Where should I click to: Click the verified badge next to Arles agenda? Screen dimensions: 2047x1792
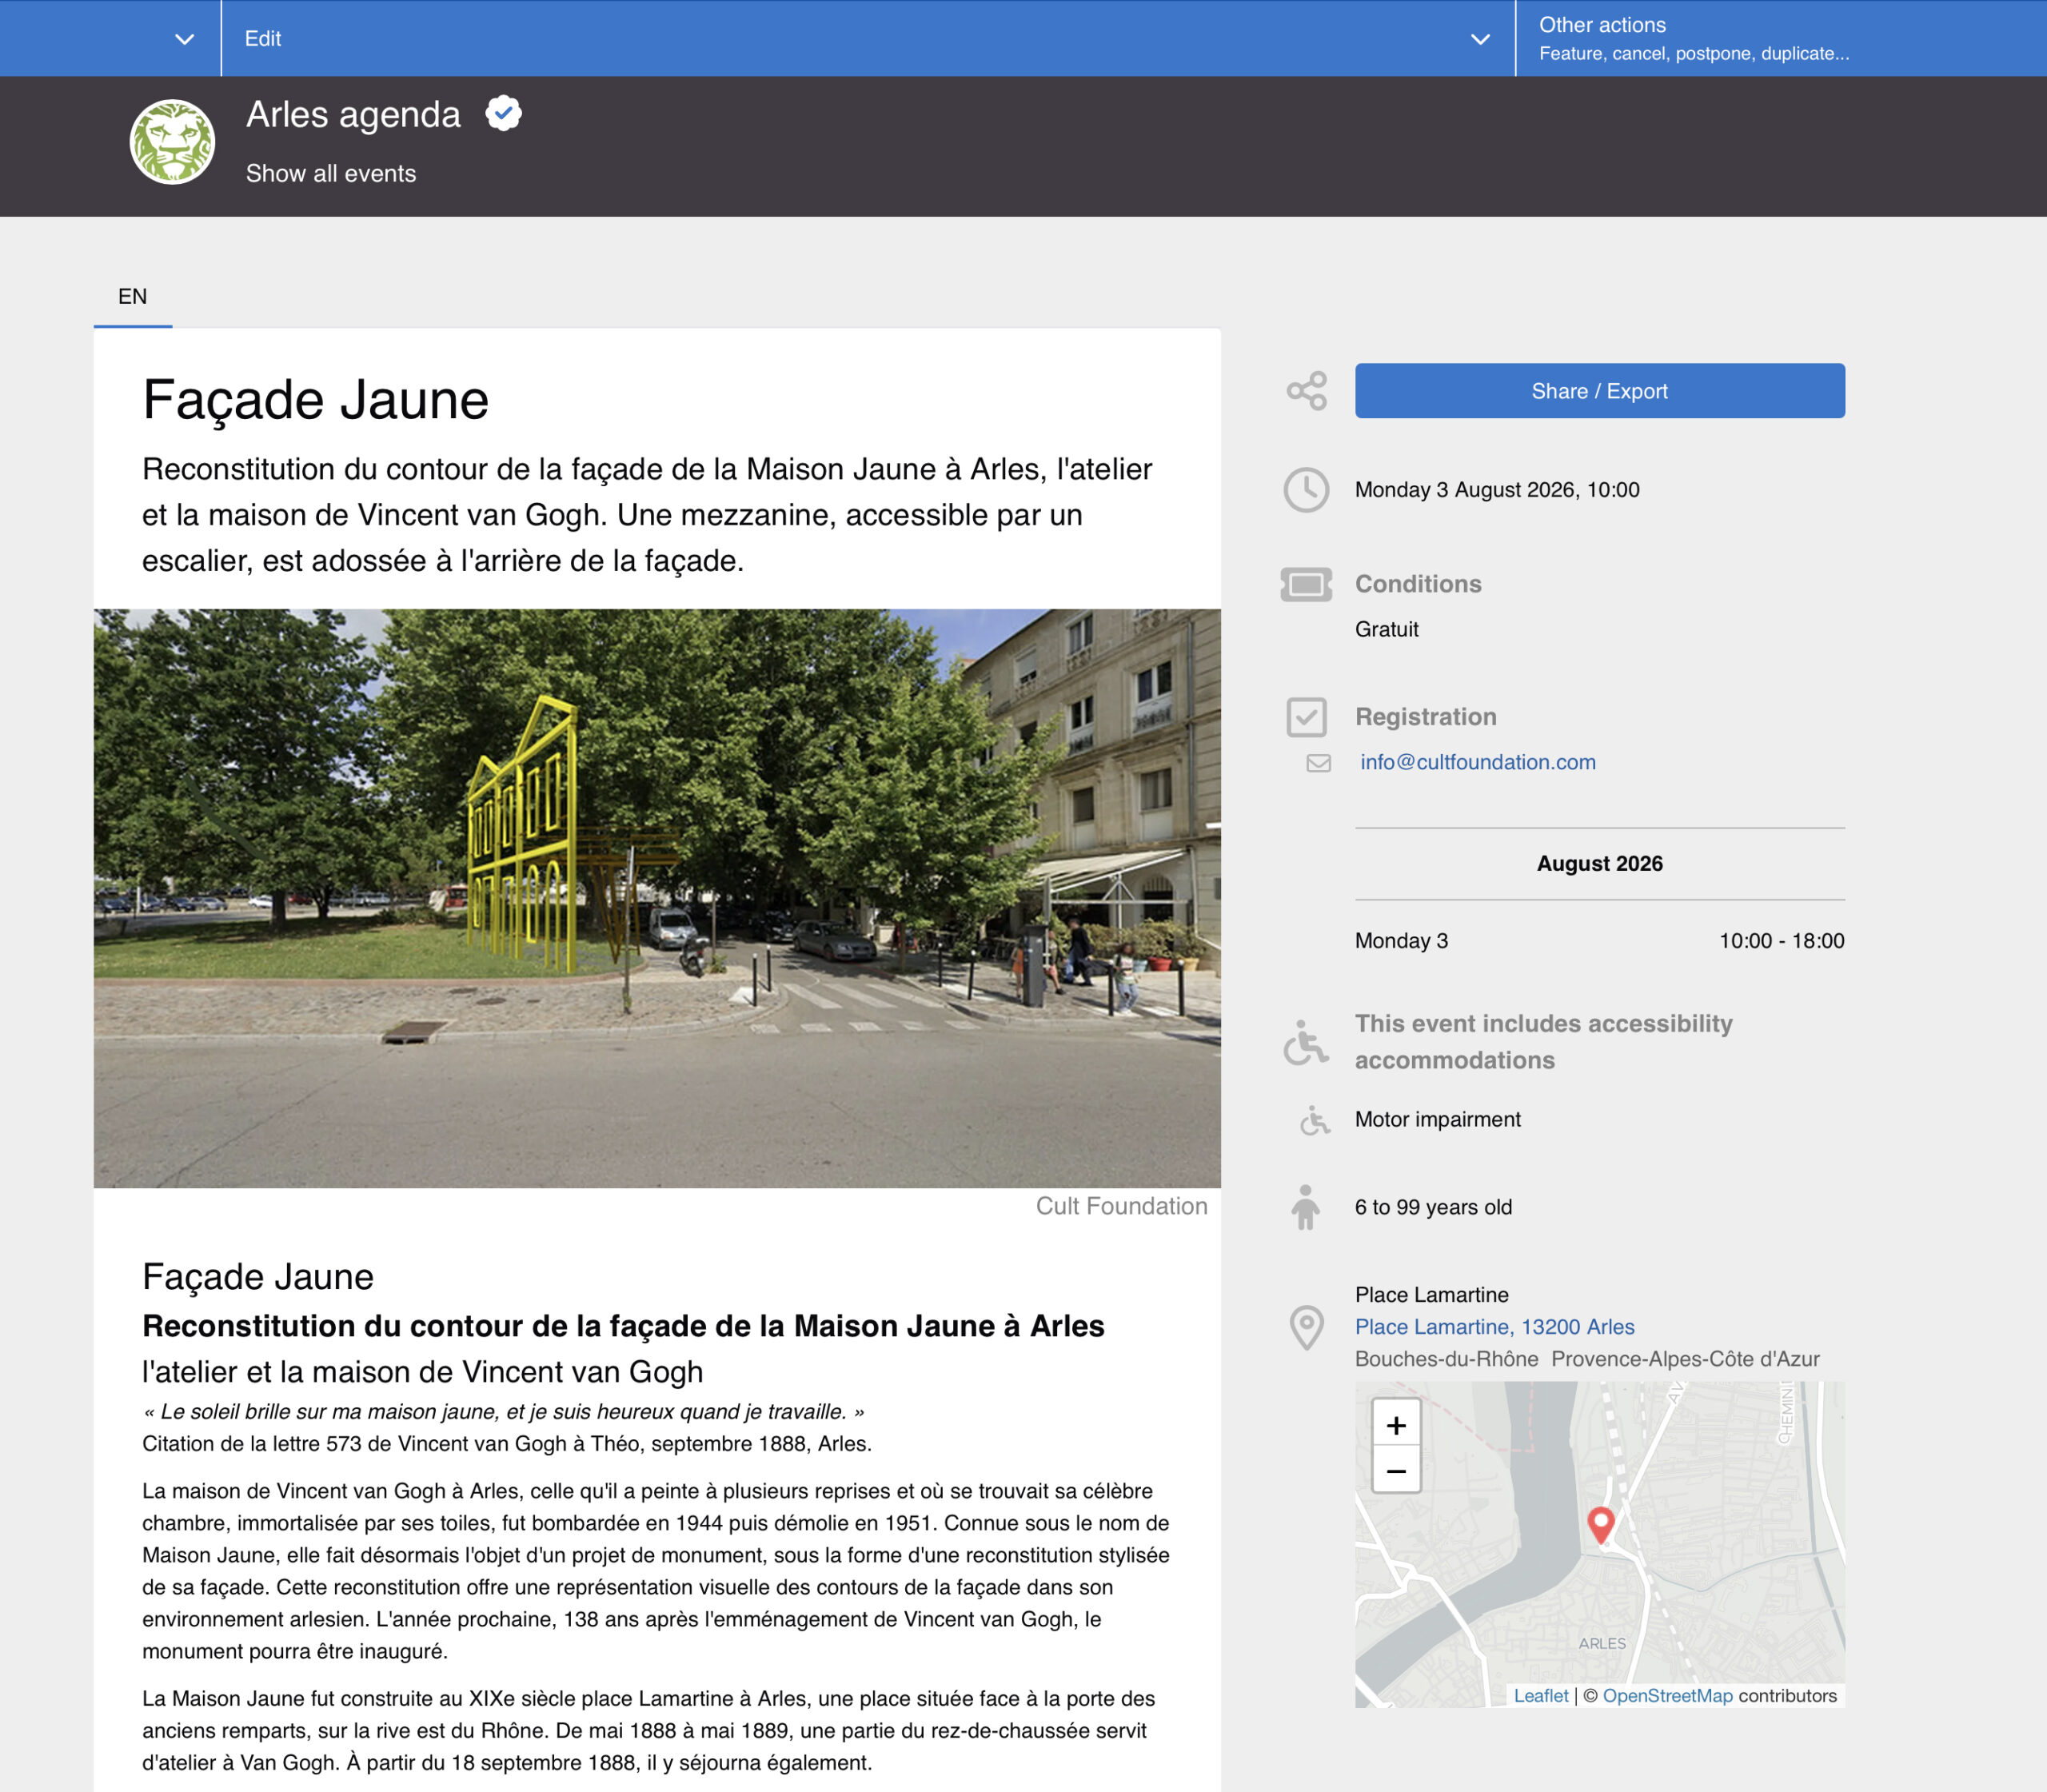[504, 113]
